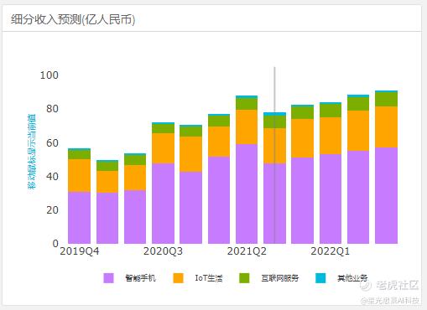Click the 2020Q3 bar's purple segment

(x=163, y=204)
